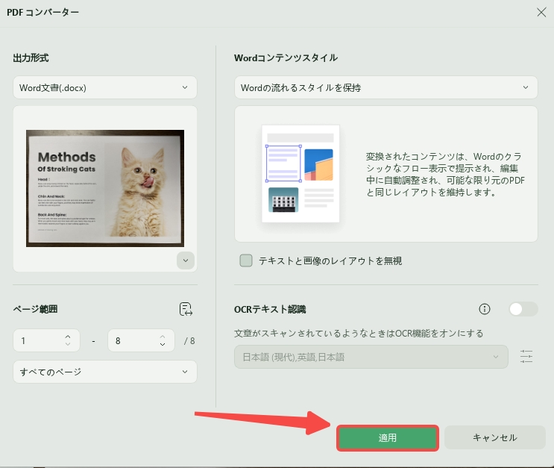Click the 出力形式 heading
The image size is (554, 468).
31,57
